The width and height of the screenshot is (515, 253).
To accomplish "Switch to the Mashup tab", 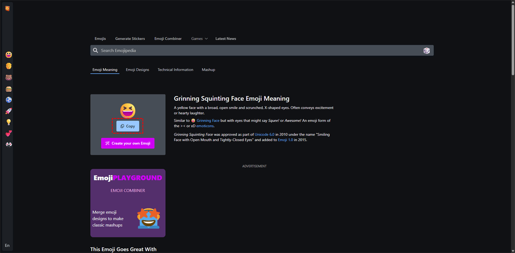I will [x=209, y=70].
